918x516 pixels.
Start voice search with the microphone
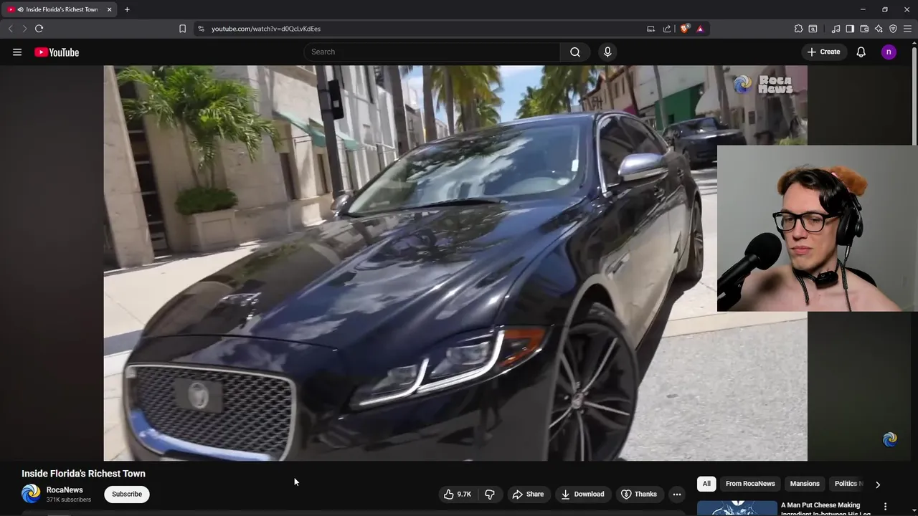coord(607,52)
